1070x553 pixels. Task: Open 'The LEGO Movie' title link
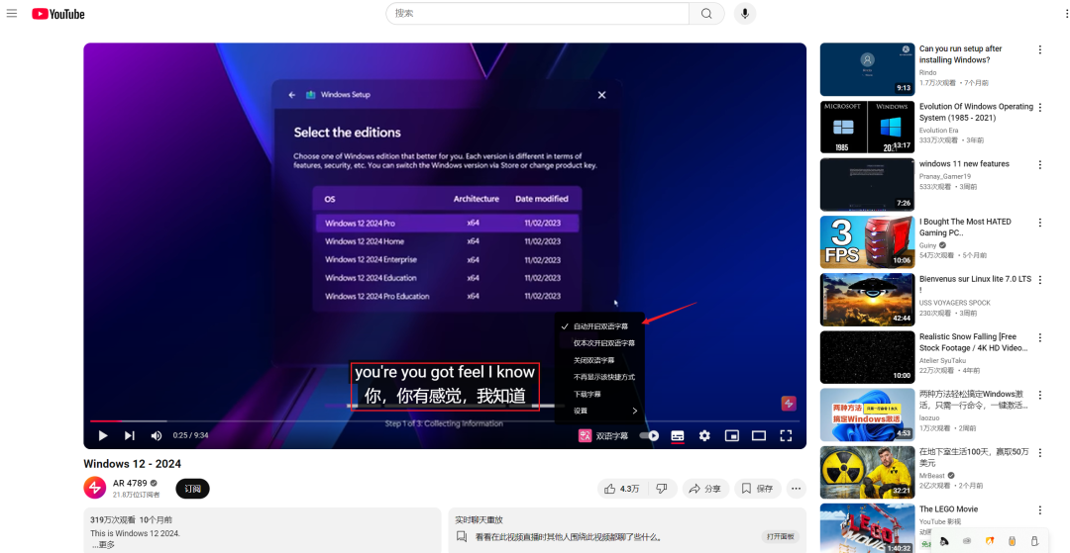[948, 509]
